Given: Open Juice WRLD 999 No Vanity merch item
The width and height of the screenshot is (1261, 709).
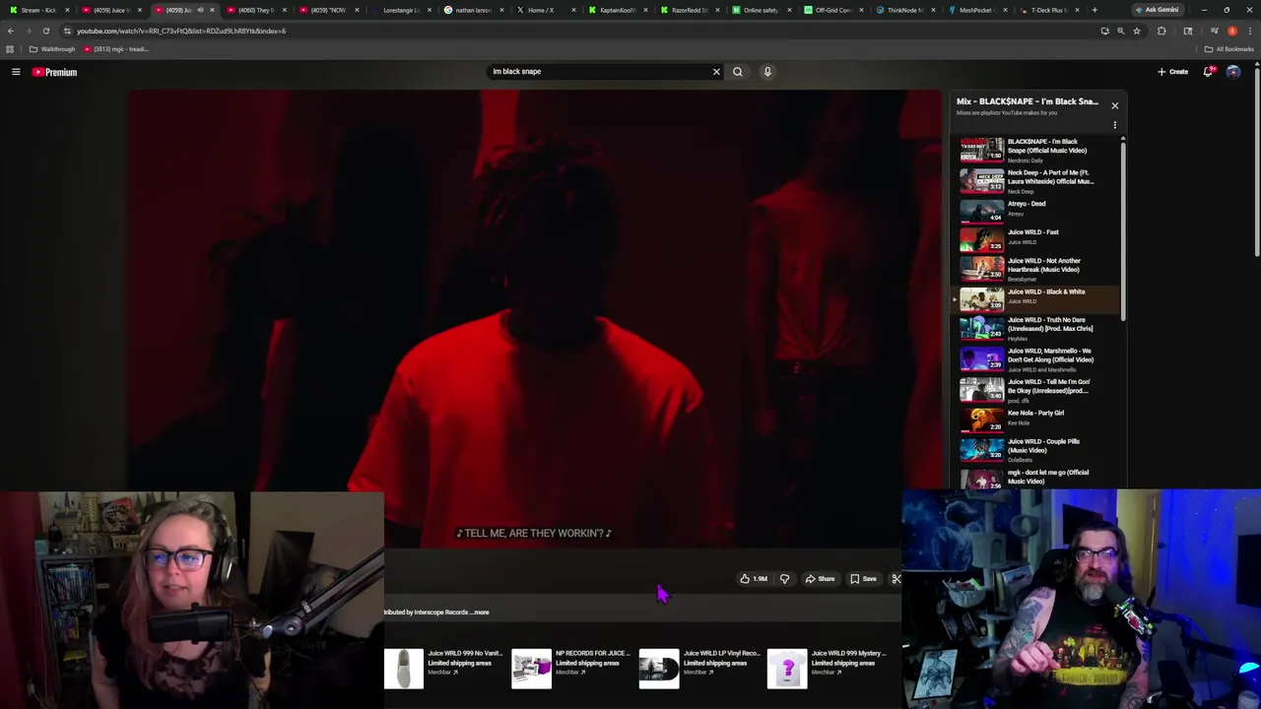Looking at the screenshot, I should pos(443,668).
